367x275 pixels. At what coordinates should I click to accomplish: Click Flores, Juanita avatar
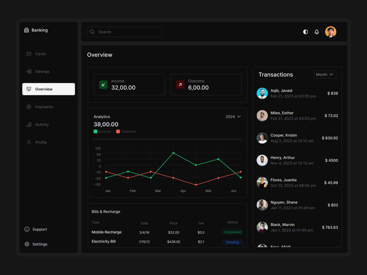[x=262, y=183]
